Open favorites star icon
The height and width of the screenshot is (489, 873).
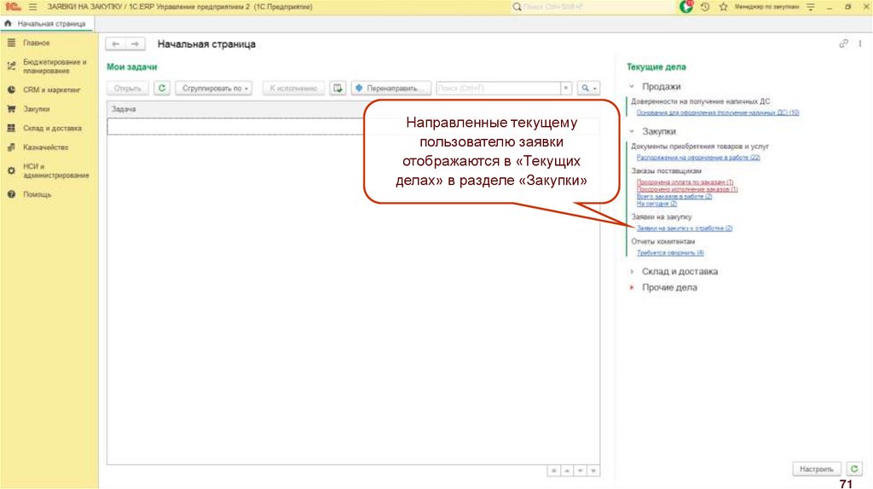(723, 7)
